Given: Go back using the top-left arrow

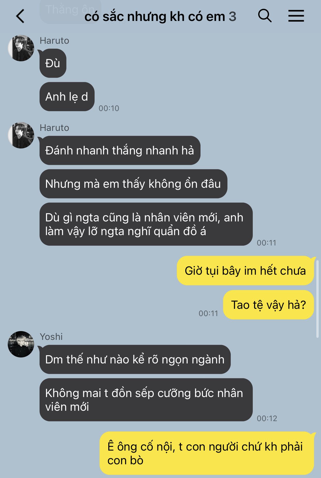Looking at the screenshot, I should 20,16.
